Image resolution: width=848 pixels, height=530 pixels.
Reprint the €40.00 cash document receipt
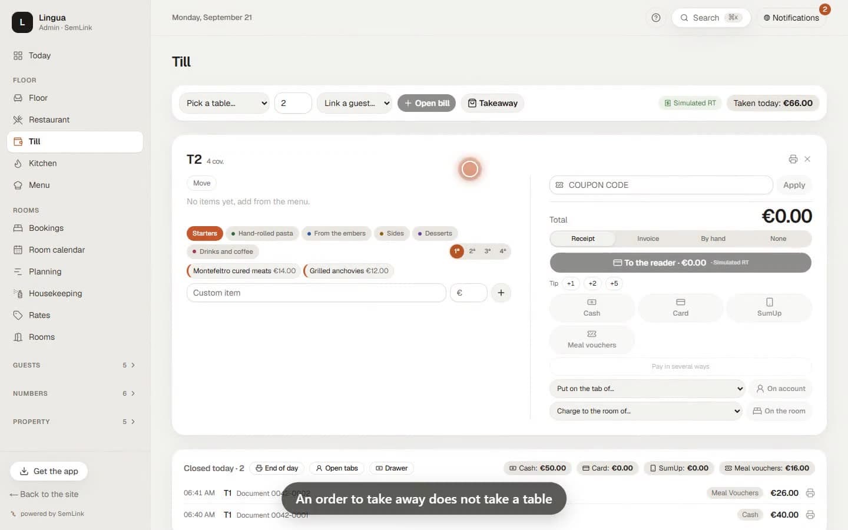(x=810, y=515)
